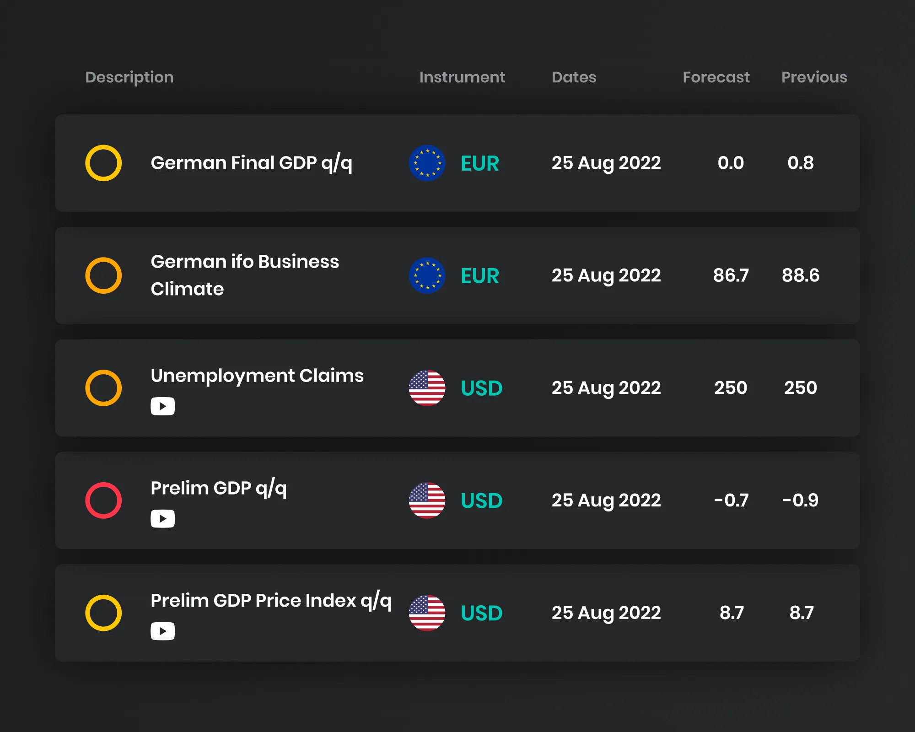Viewport: 915px width, 732px height.
Task: Click the yellow impact circle for German Final GDP
Action: (103, 163)
